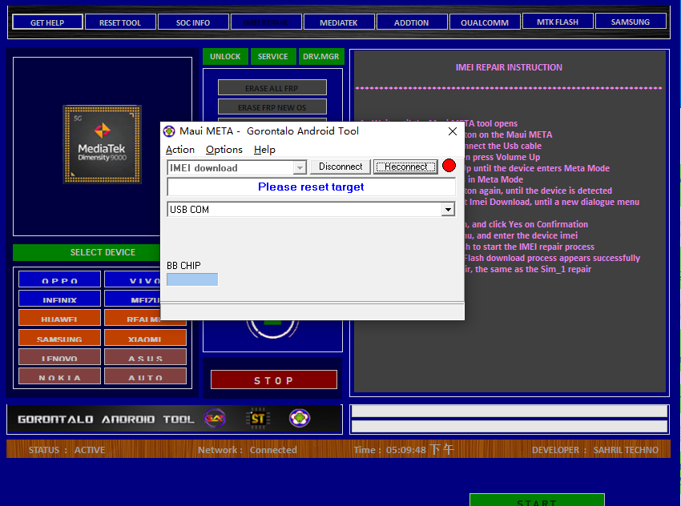The height and width of the screenshot is (506, 681).
Task: Select the XIAOMI device brand
Action: [x=146, y=338]
